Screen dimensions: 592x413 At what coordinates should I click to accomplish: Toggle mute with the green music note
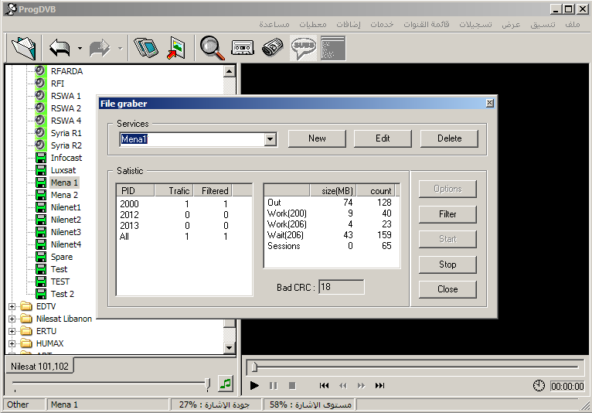(x=225, y=383)
